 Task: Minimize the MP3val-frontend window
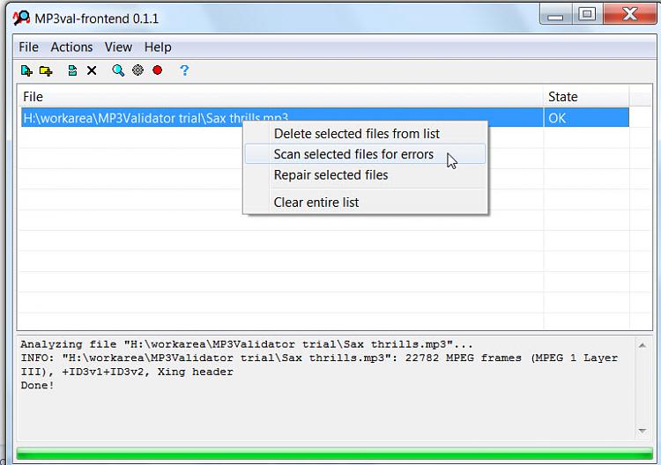click(555, 15)
